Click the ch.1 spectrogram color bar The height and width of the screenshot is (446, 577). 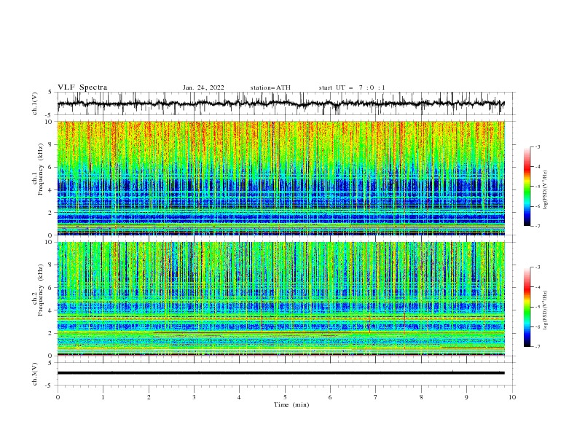pyautogui.click(x=527, y=187)
